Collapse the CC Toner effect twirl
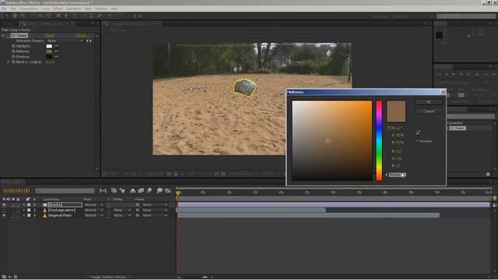498x280 pixels. click(3, 36)
